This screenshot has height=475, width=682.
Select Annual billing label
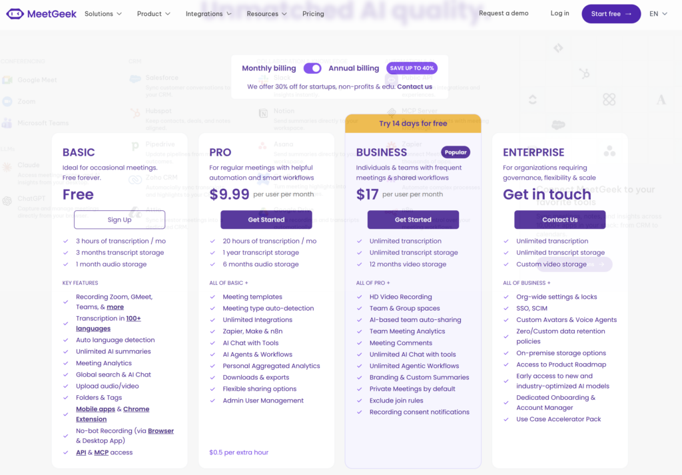354,69
